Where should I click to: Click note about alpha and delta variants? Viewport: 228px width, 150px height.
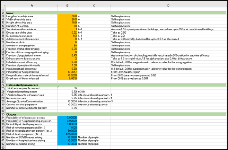(x=151, y=59)
